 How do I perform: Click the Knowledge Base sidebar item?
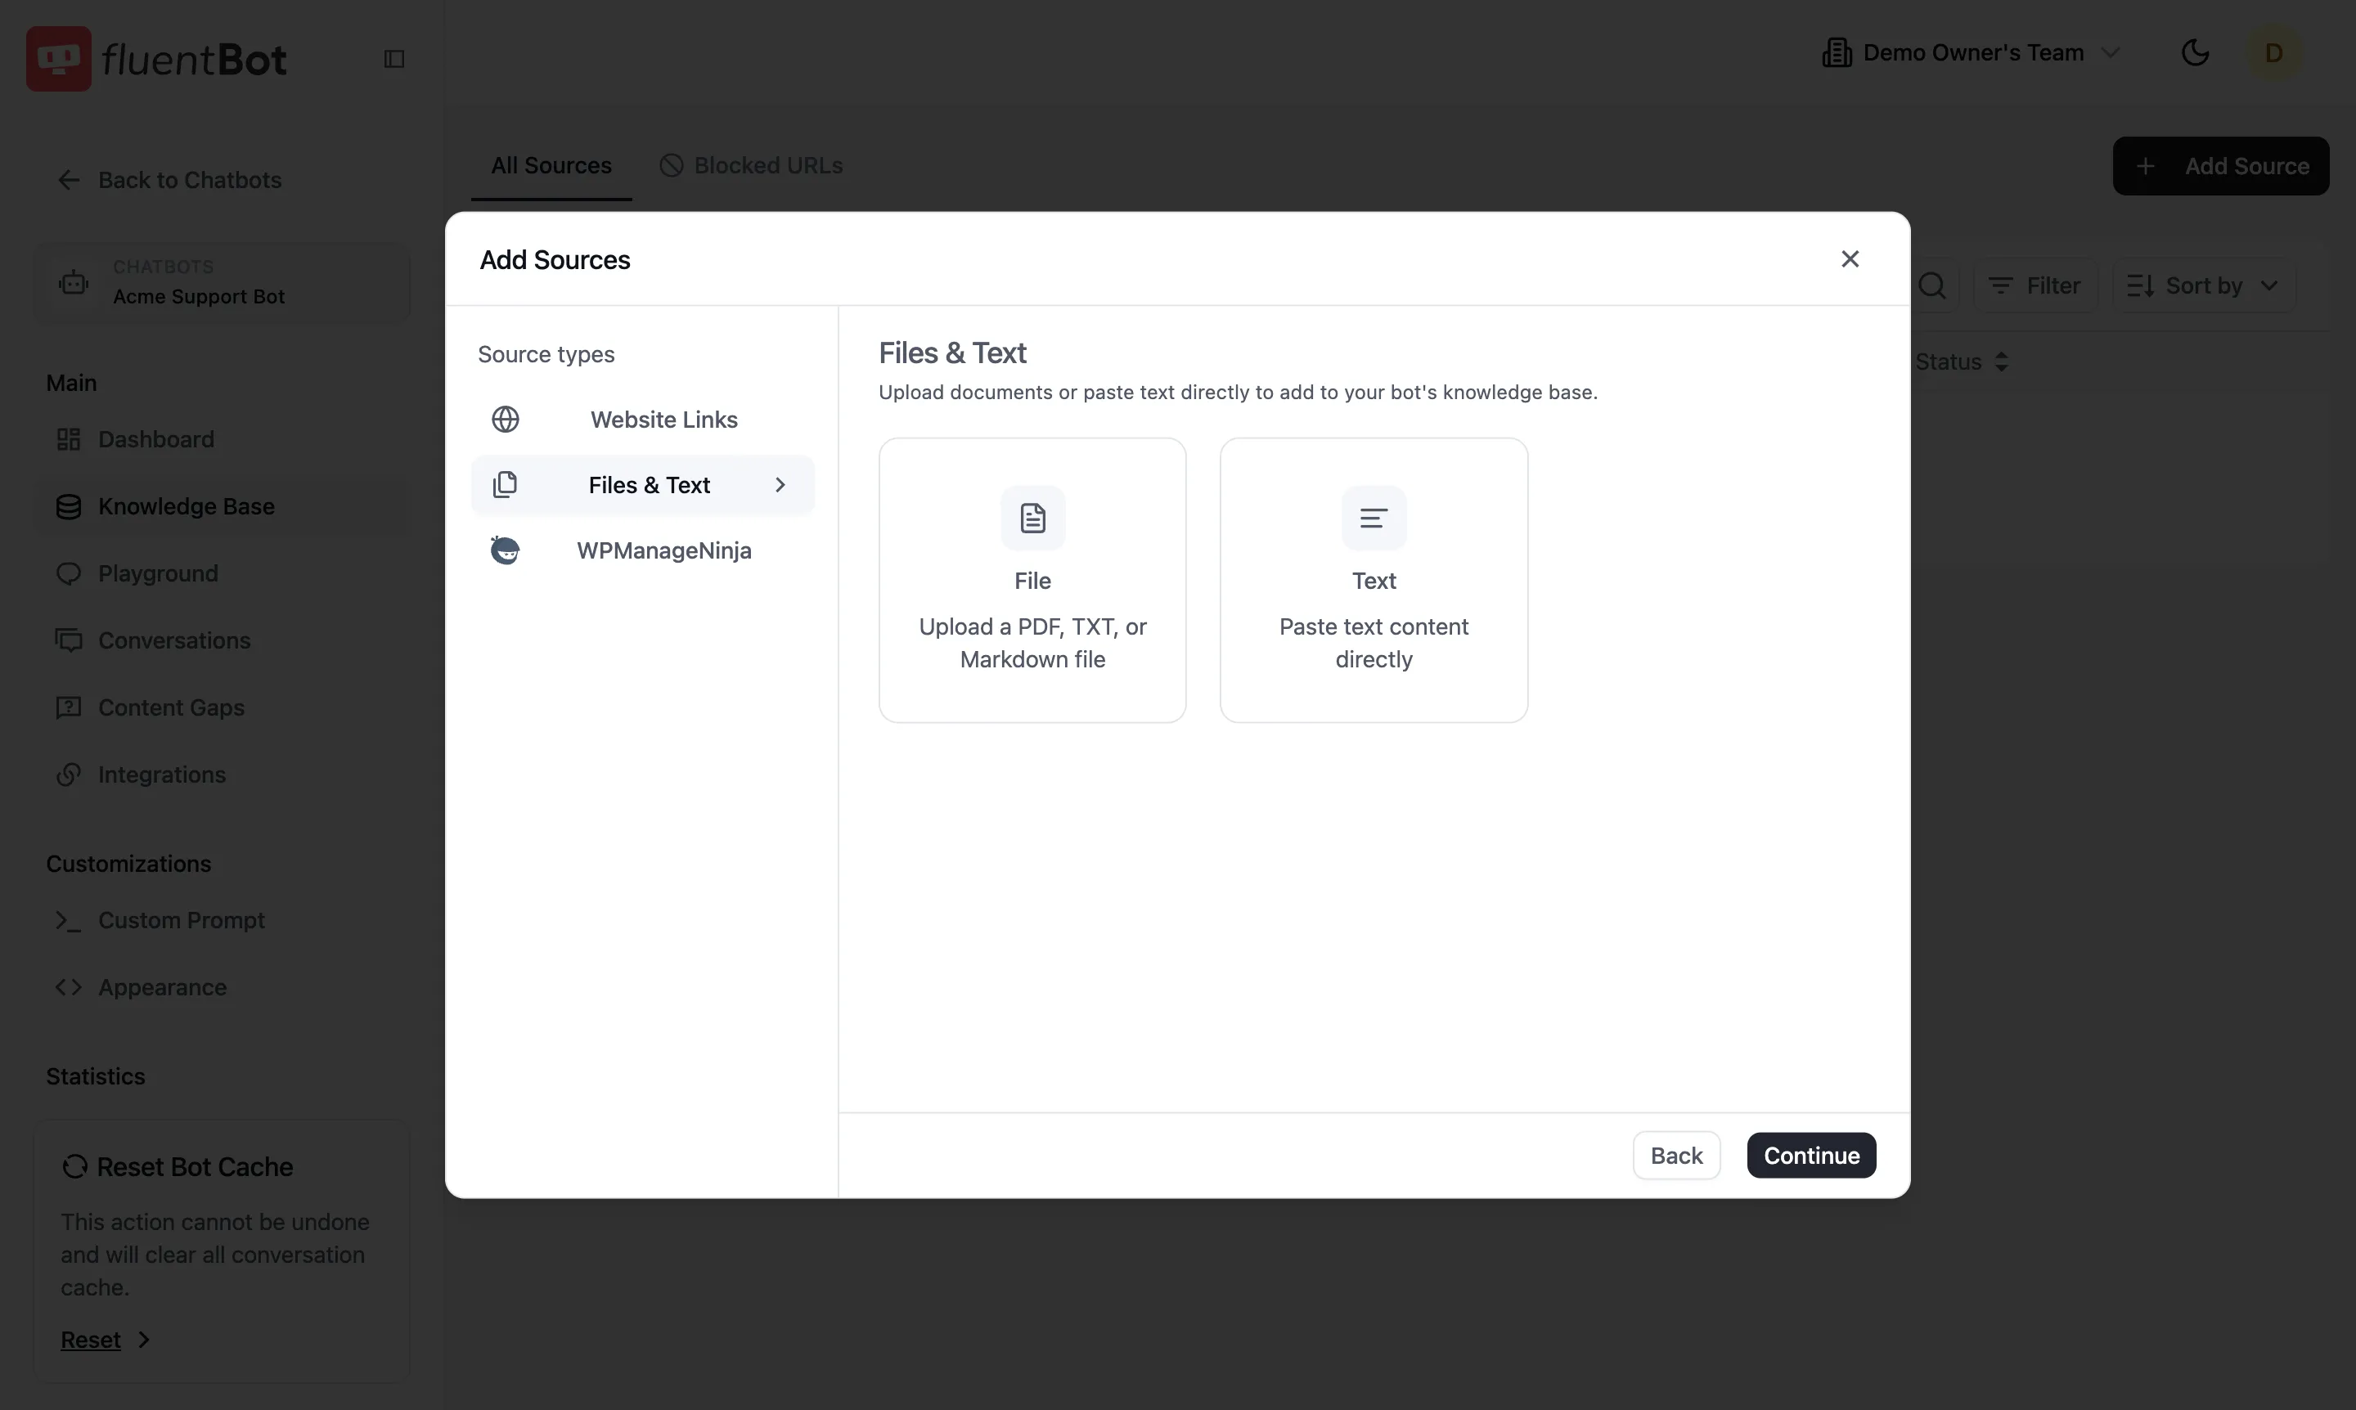pos(222,506)
